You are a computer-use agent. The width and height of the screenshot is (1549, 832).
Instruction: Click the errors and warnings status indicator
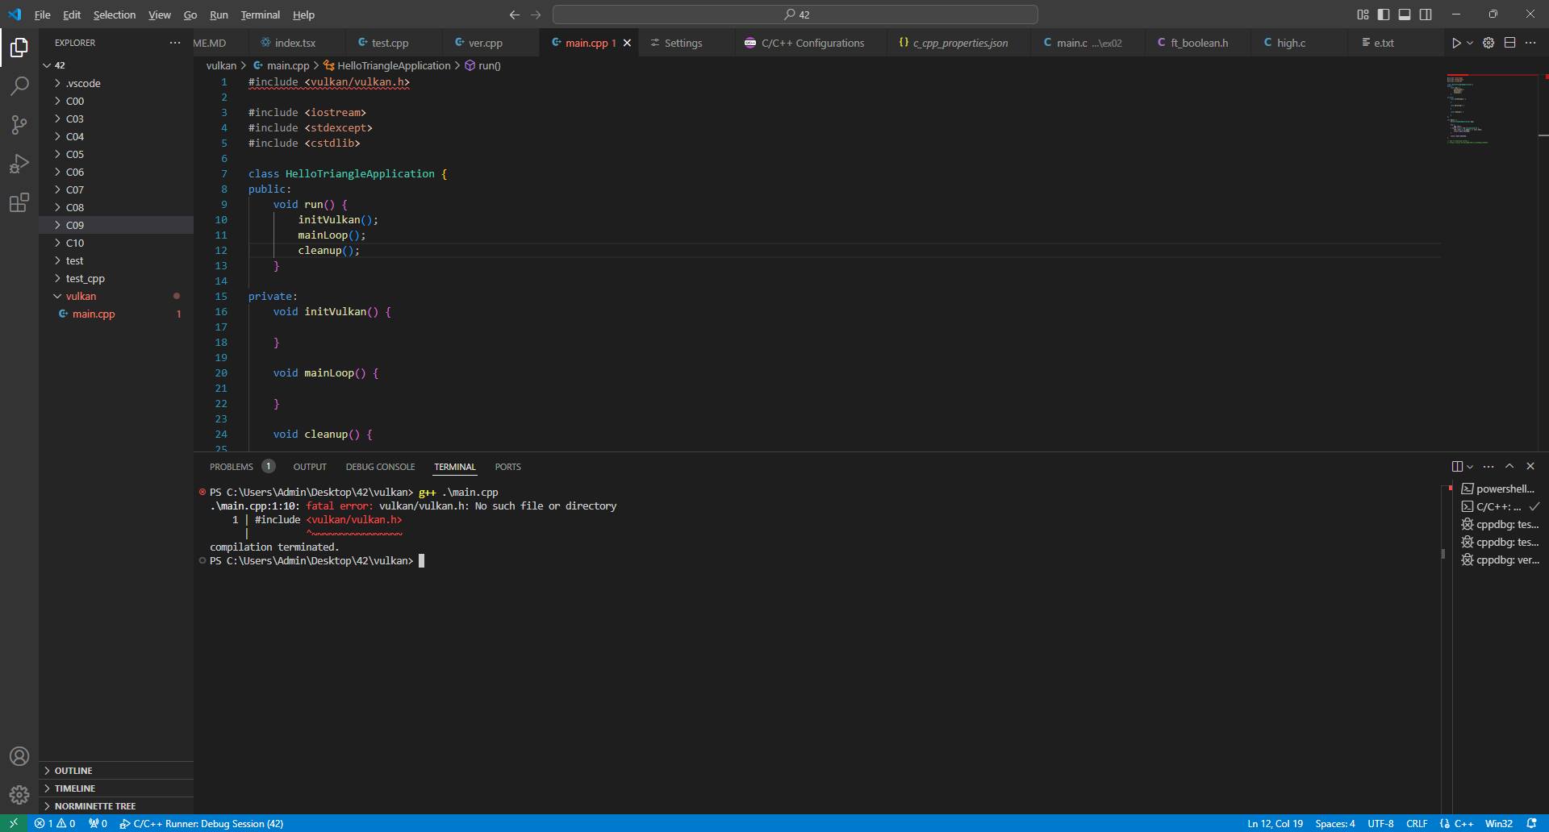[55, 823]
